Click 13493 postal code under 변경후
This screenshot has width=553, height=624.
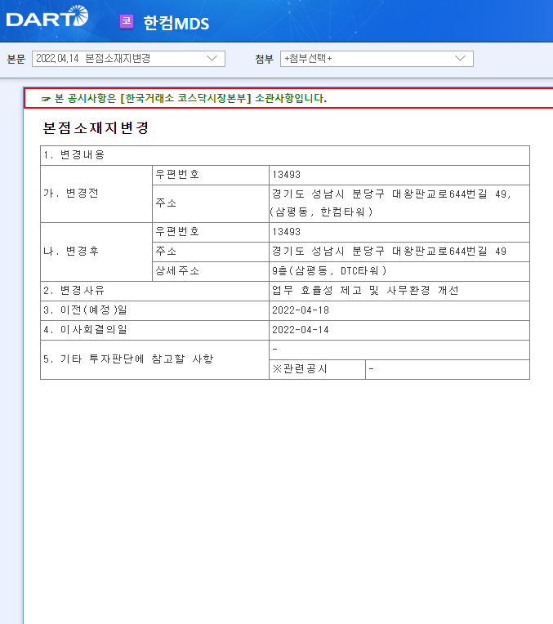tap(286, 232)
